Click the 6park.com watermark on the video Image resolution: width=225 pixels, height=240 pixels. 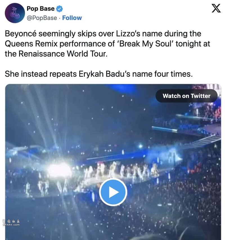11,223
